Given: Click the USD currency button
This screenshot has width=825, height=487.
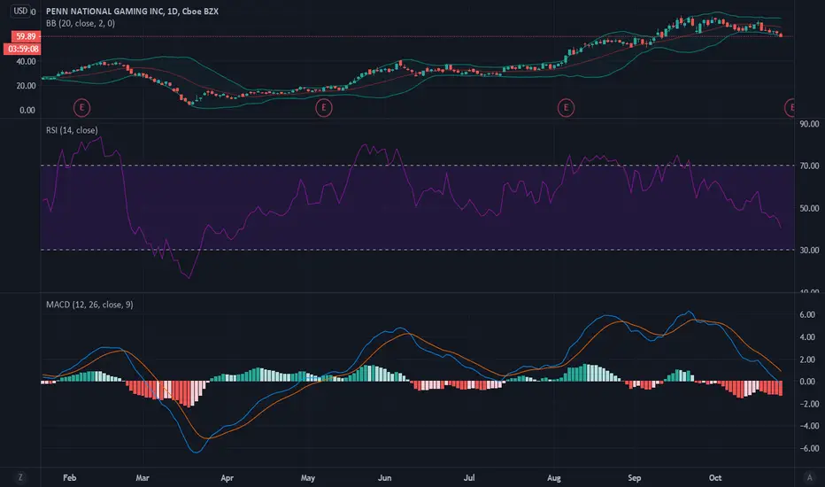Looking at the screenshot, I should pos(20,11).
